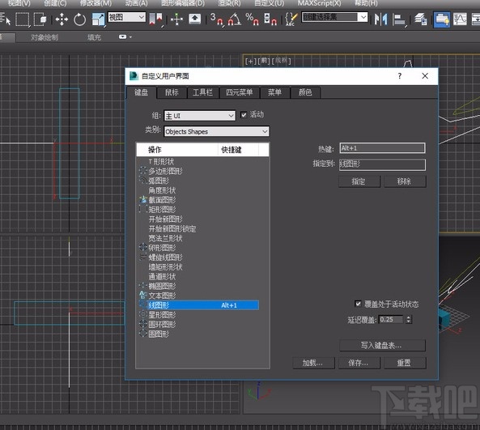Screen dimensions: 480x430
Task: Switch to the 填充 ribbon tab
Action: click(x=94, y=37)
